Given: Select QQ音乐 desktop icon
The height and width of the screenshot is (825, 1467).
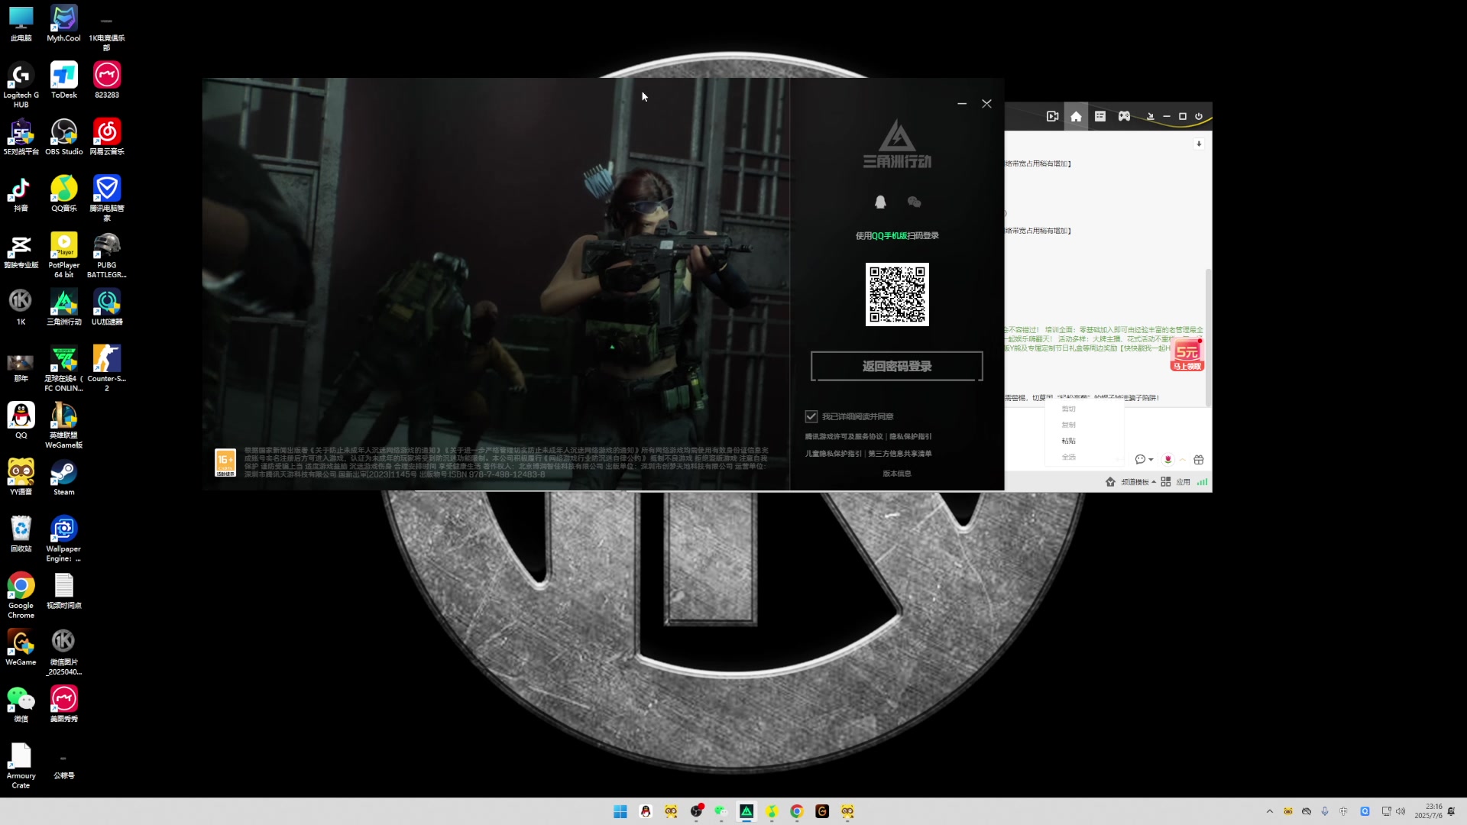Looking at the screenshot, I should [63, 193].
